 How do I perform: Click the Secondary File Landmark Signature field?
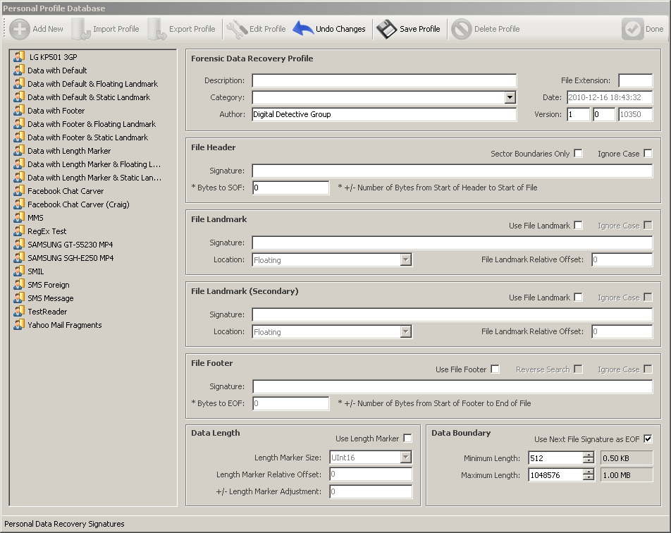pyautogui.click(x=453, y=314)
